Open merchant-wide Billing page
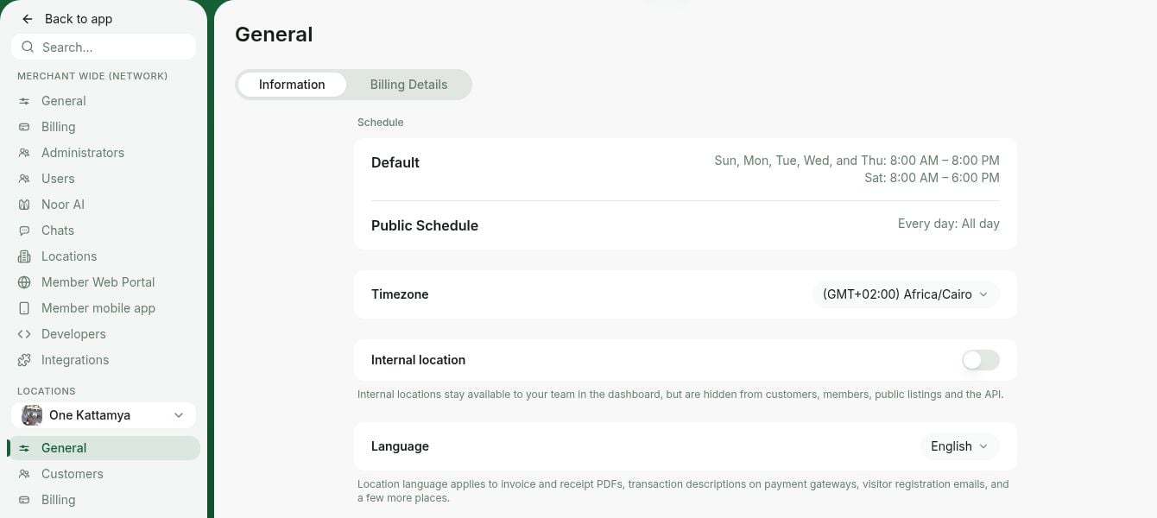The image size is (1157, 518). coord(104,127)
